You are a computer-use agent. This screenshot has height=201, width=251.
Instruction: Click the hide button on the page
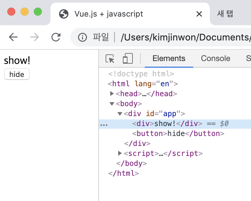pos(17,74)
